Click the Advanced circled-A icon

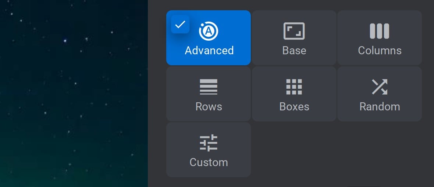(209, 31)
